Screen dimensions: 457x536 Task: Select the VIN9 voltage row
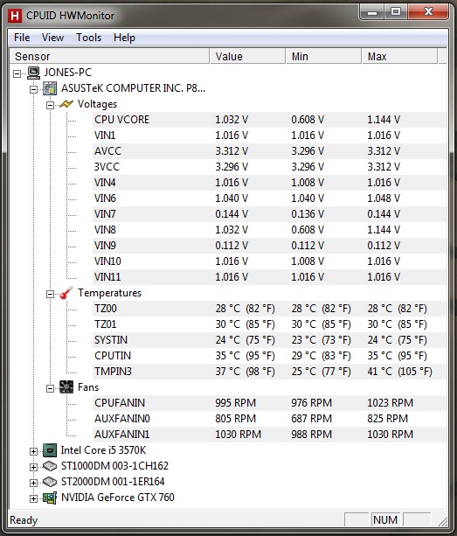point(269,246)
